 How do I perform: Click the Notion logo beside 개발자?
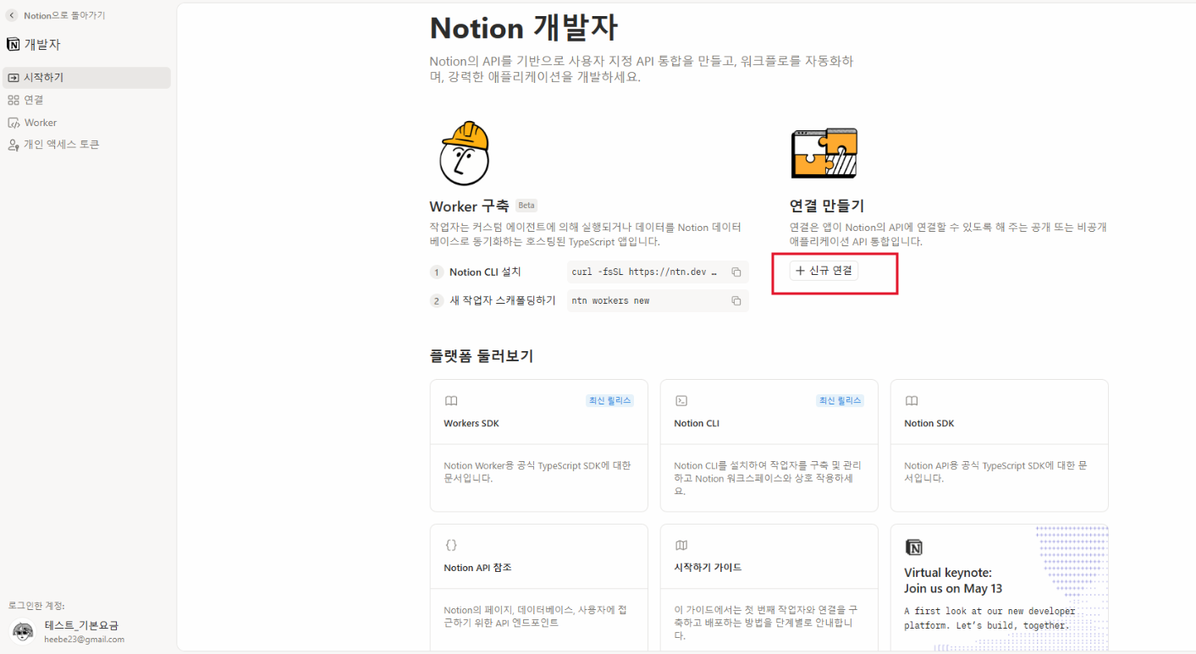click(13, 44)
